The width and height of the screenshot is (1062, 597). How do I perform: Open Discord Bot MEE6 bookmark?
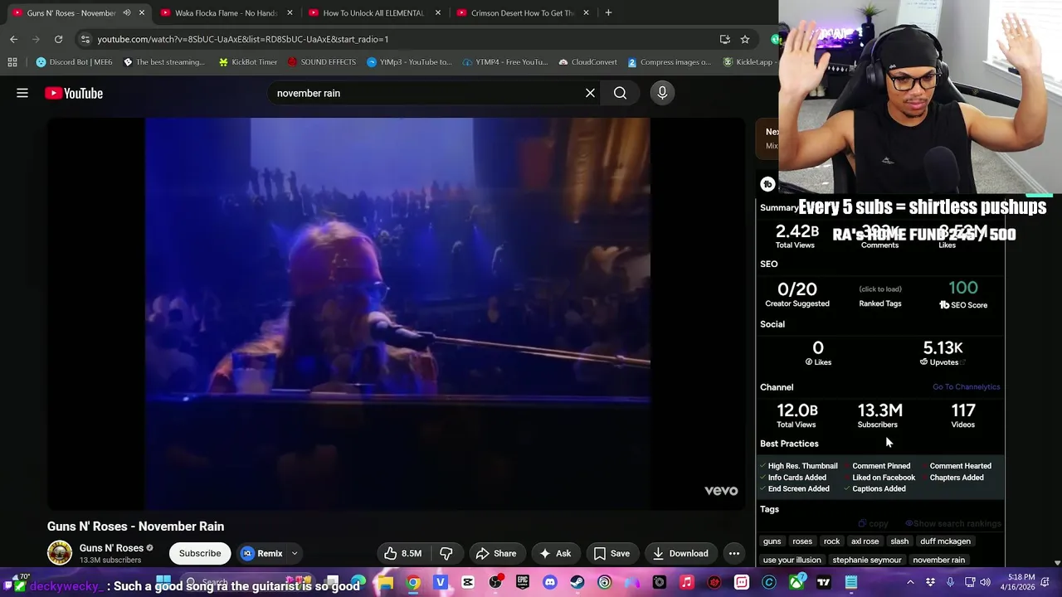(74, 62)
